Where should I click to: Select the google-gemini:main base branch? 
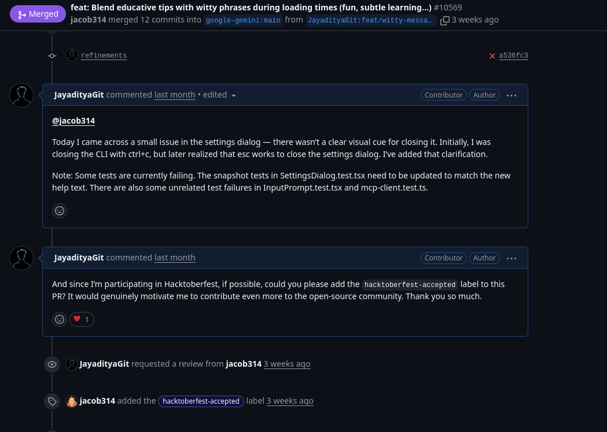point(243,20)
